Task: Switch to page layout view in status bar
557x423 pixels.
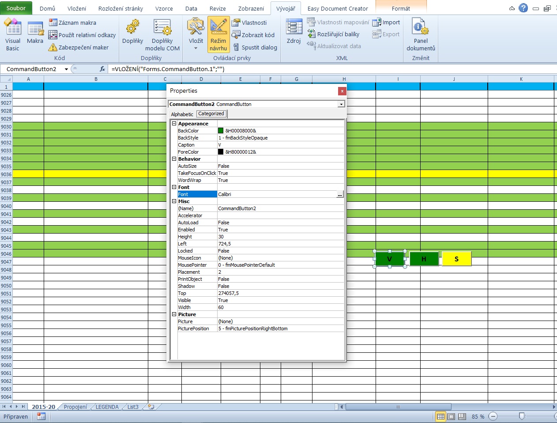Action: [451, 416]
